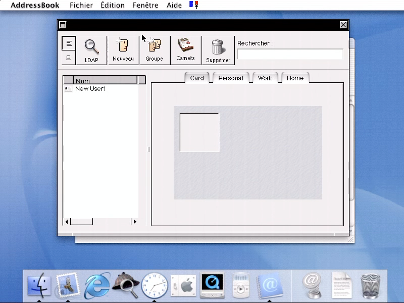Launch Mail stamp icon in Dock

[x=68, y=286]
